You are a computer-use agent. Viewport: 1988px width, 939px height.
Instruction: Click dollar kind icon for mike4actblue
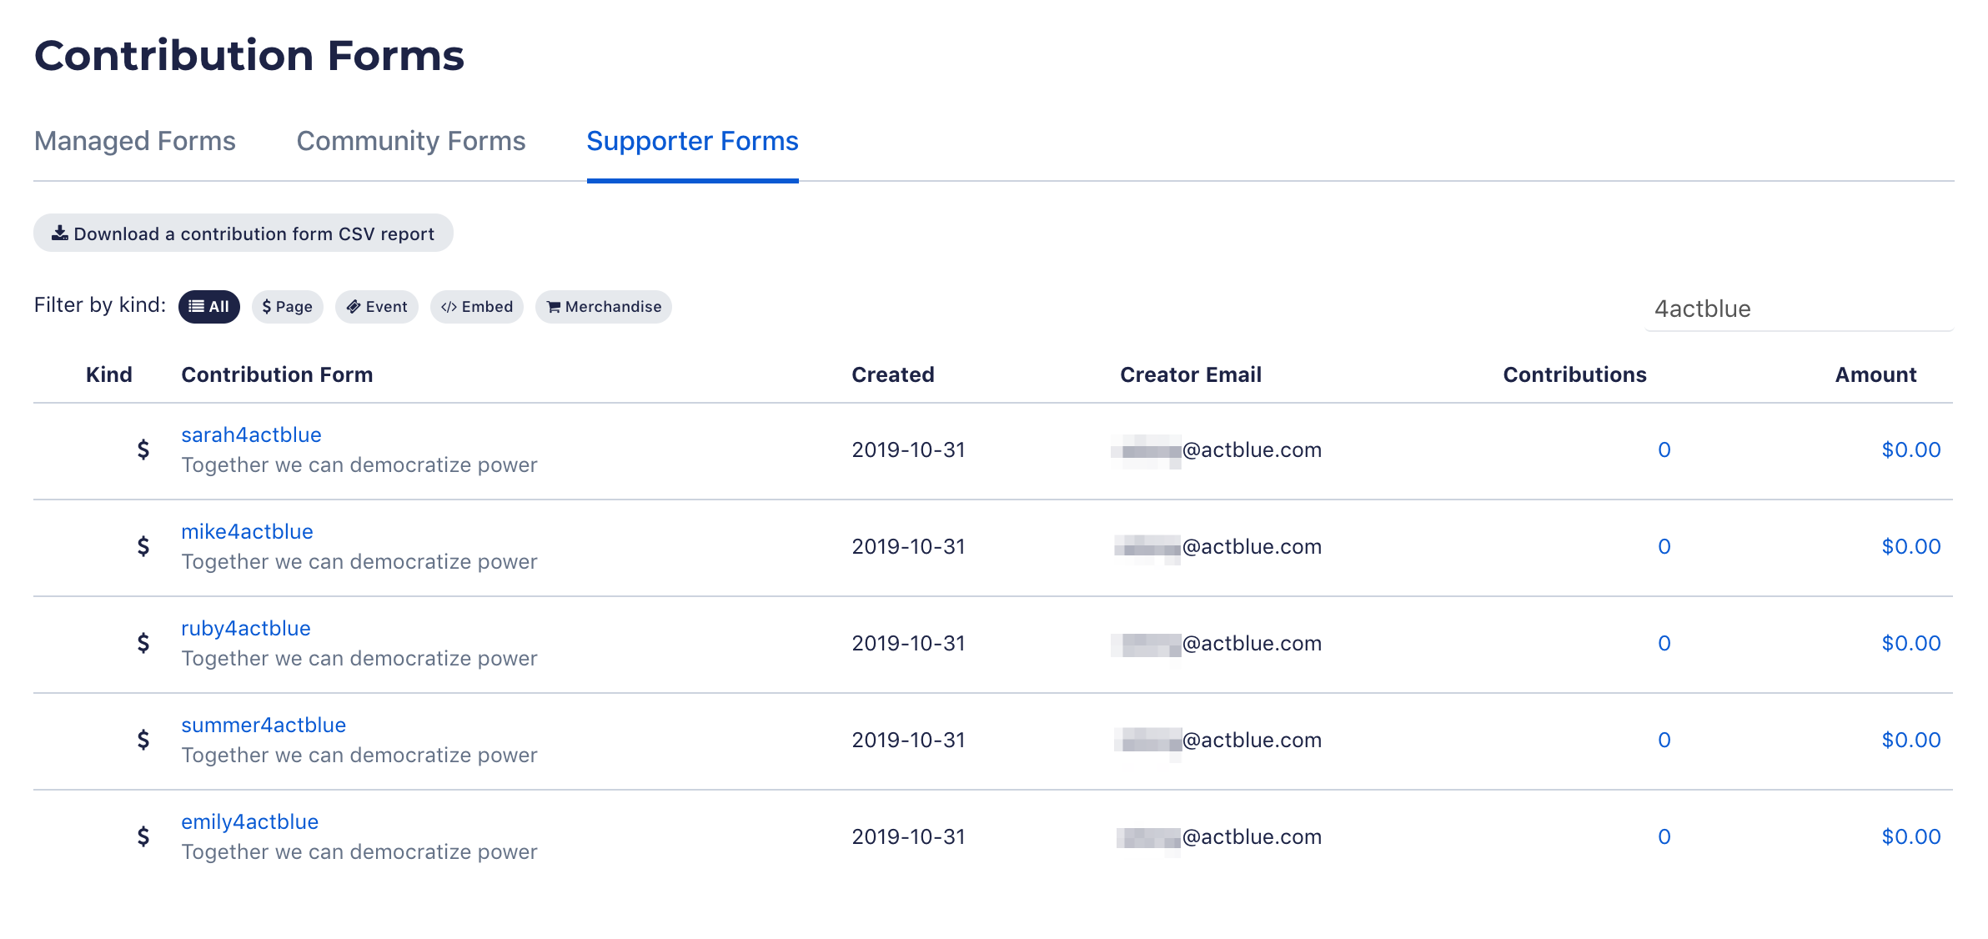point(143,547)
